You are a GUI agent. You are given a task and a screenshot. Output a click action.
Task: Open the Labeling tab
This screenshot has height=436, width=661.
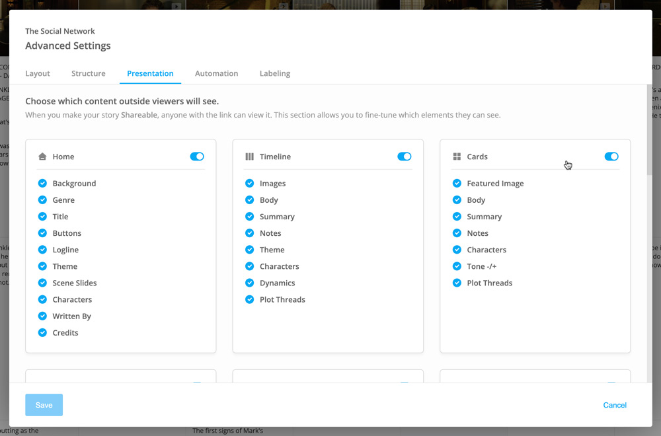click(x=275, y=73)
